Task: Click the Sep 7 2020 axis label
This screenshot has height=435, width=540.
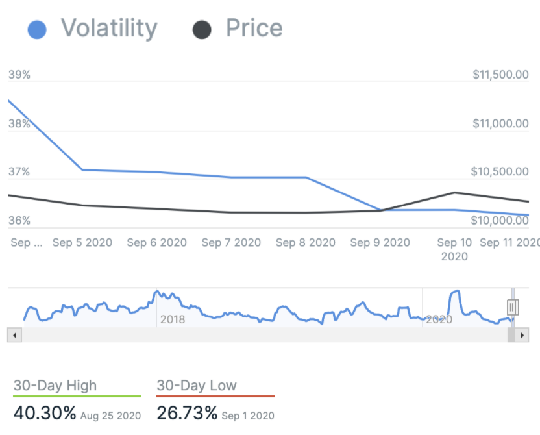Action: pyautogui.click(x=231, y=243)
